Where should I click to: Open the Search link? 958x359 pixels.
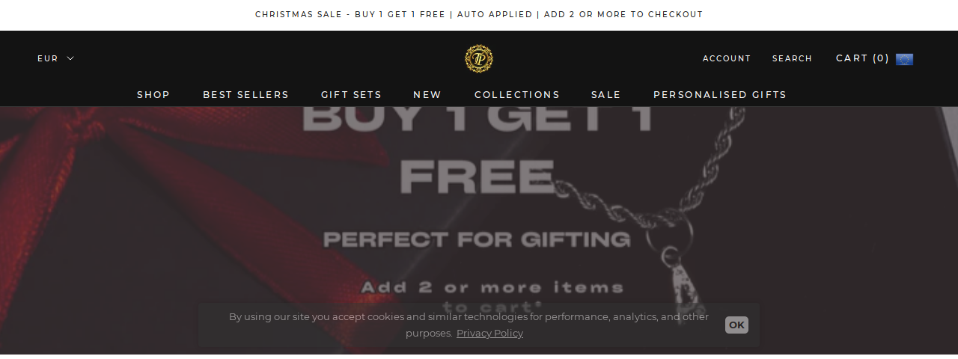tap(792, 58)
